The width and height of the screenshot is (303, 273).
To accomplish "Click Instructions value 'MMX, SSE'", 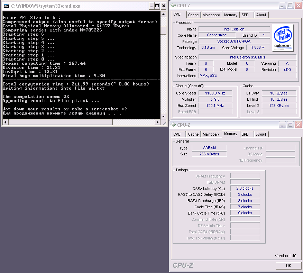I will click(247, 75).
